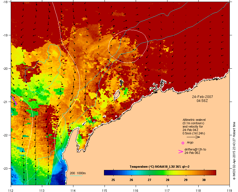238x192 pixels.
Task: Click the colorbar tick label 25
Action: (113, 180)
